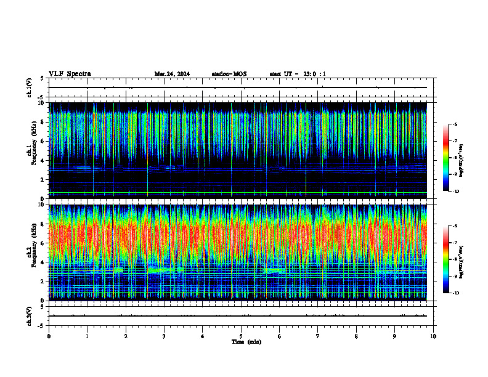Click time axis tick label "7"
Viewport: 488px width, 377px height.
click(x=318, y=336)
